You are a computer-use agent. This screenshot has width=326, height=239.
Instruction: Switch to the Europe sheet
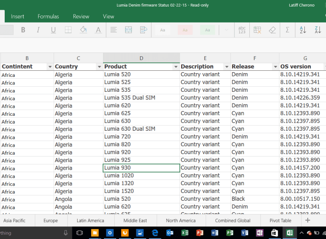coord(50,221)
